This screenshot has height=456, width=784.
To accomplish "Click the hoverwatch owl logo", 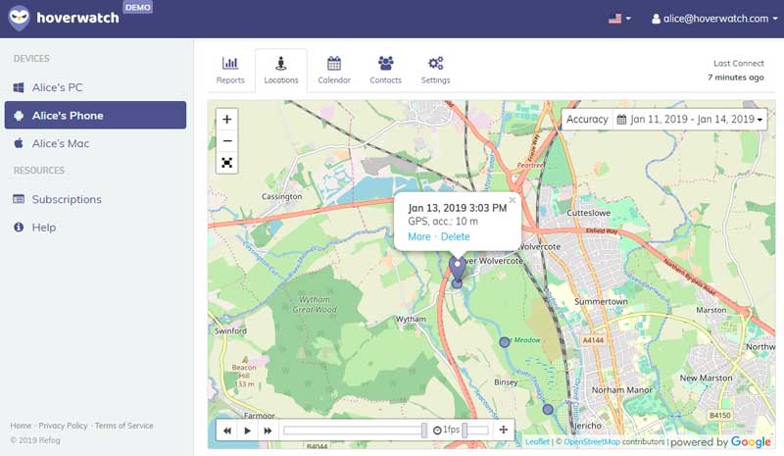I will 19,18.
